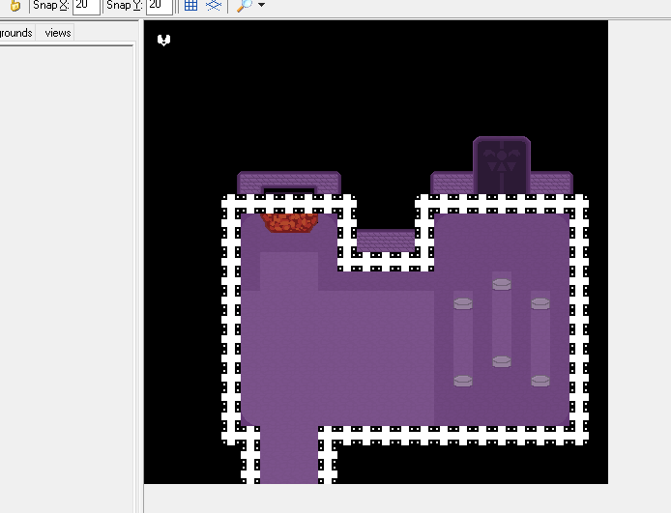671x513 pixels.
Task: Select the upper pillar in the left column
Action: point(463,303)
